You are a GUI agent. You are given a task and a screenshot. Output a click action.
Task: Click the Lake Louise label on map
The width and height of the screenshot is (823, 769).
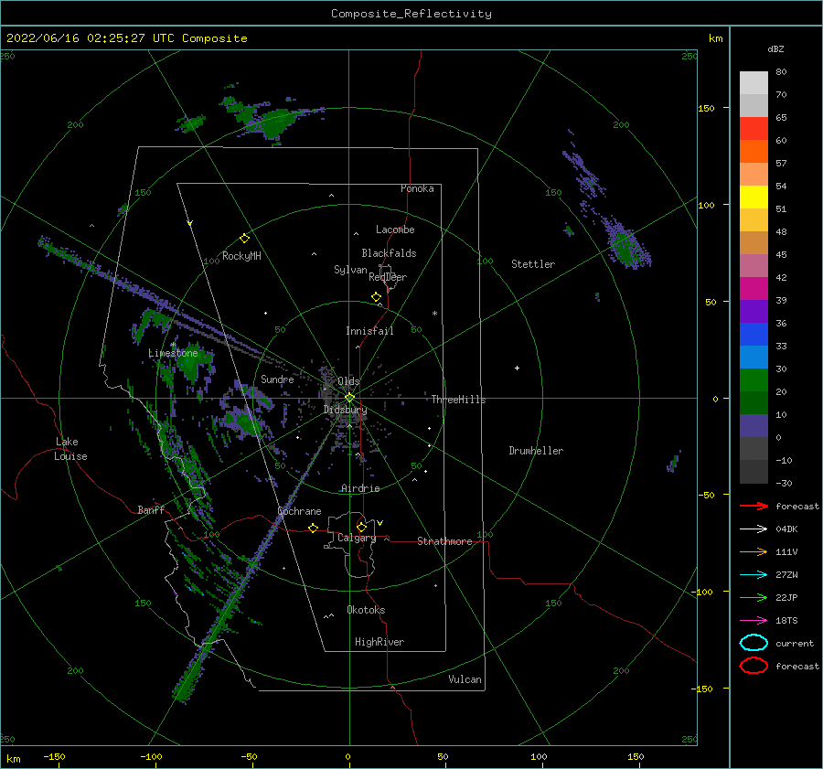(70, 449)
